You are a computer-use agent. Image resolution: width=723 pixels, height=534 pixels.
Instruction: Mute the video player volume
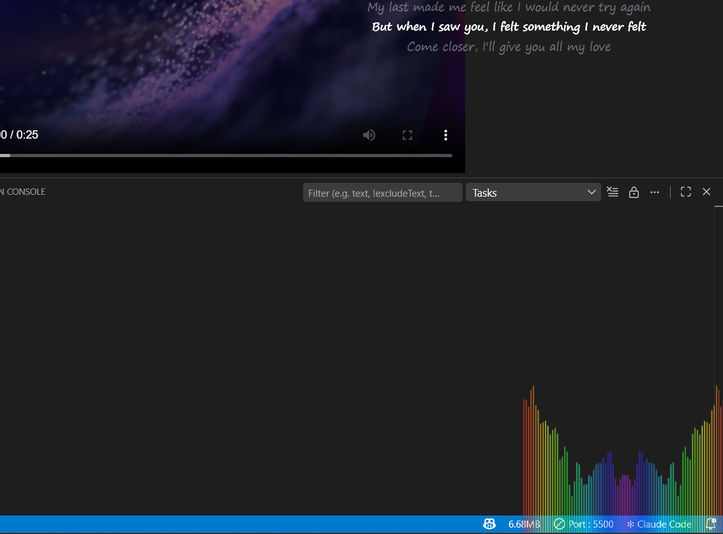click(x=369, y=135)
